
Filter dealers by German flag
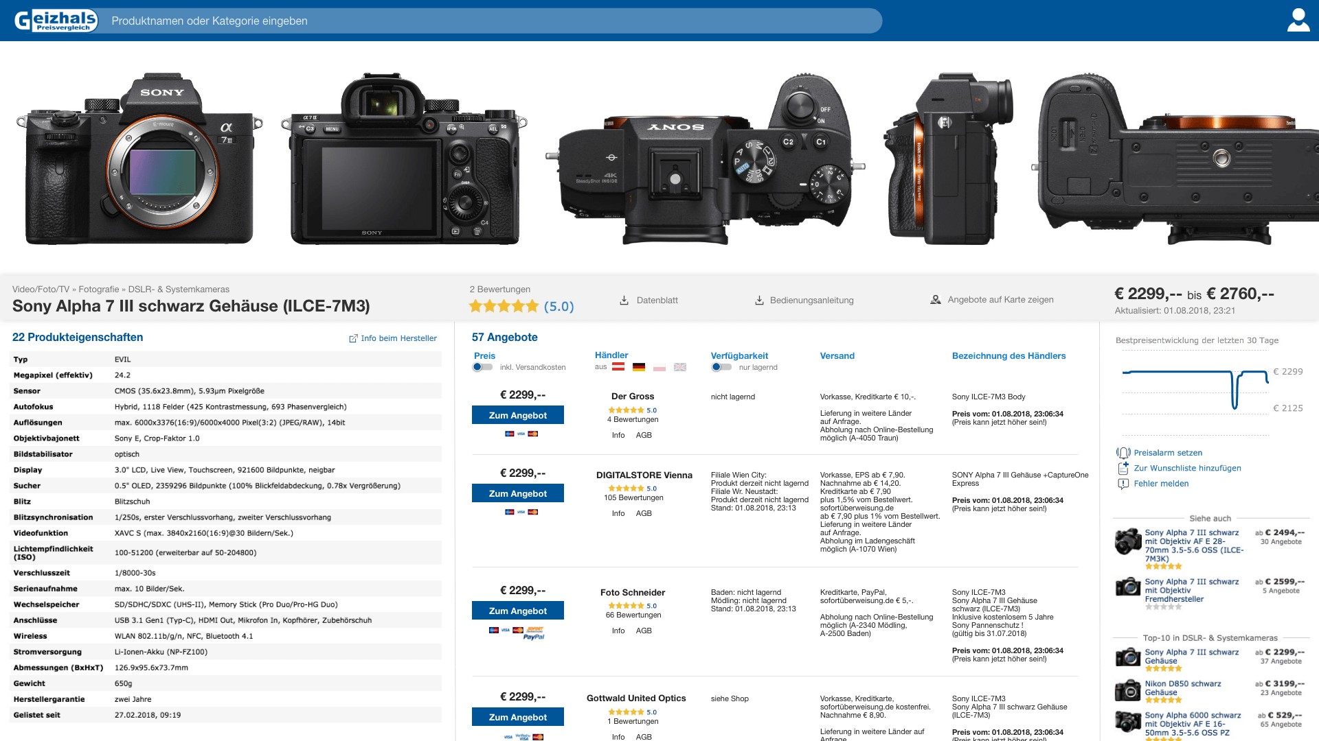[x=639, y=367]
